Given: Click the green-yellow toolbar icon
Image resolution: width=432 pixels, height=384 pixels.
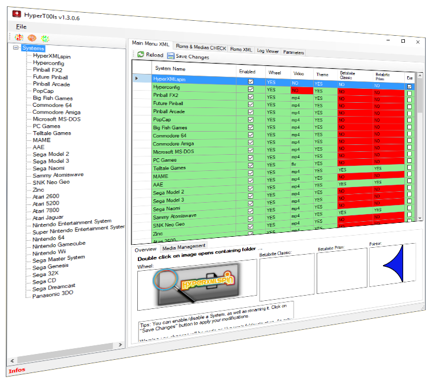Looking at the screenshot, I should (x=45, y=39).
